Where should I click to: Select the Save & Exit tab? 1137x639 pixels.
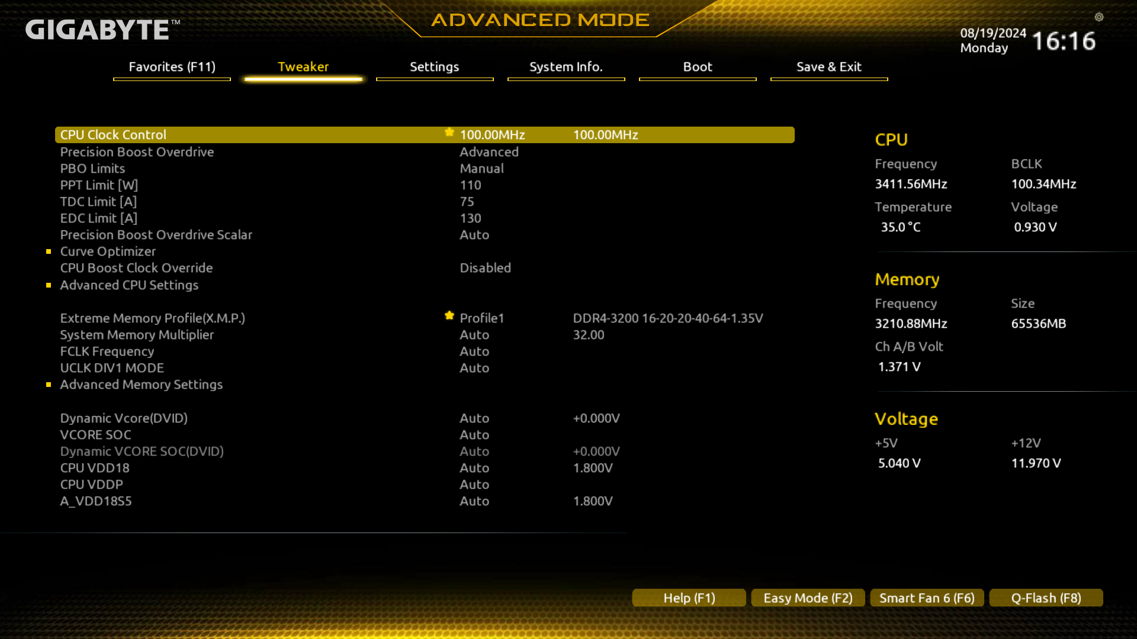(828, 67)
